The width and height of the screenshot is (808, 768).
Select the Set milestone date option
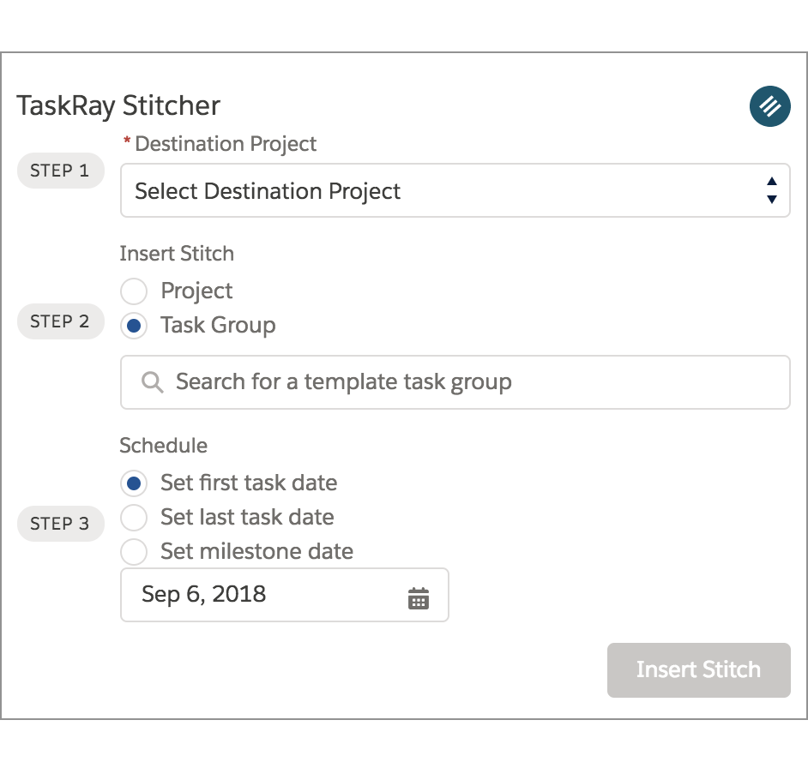[x=134, y=552]
